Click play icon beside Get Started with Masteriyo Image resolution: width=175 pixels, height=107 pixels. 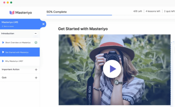point(3,52)
